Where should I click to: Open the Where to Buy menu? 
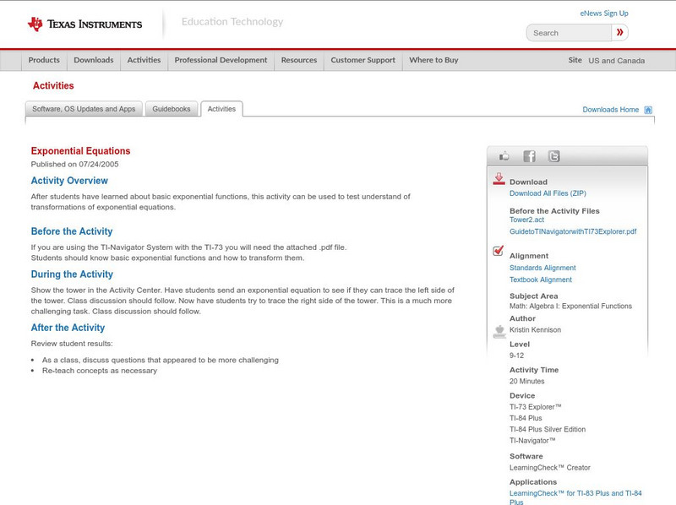[433, 60]
